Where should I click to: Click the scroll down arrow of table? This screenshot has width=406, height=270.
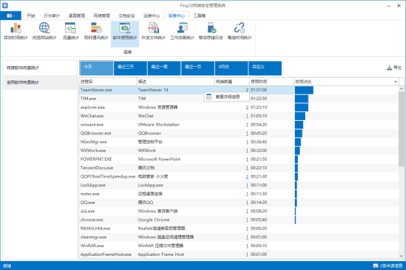click(401, 256)
